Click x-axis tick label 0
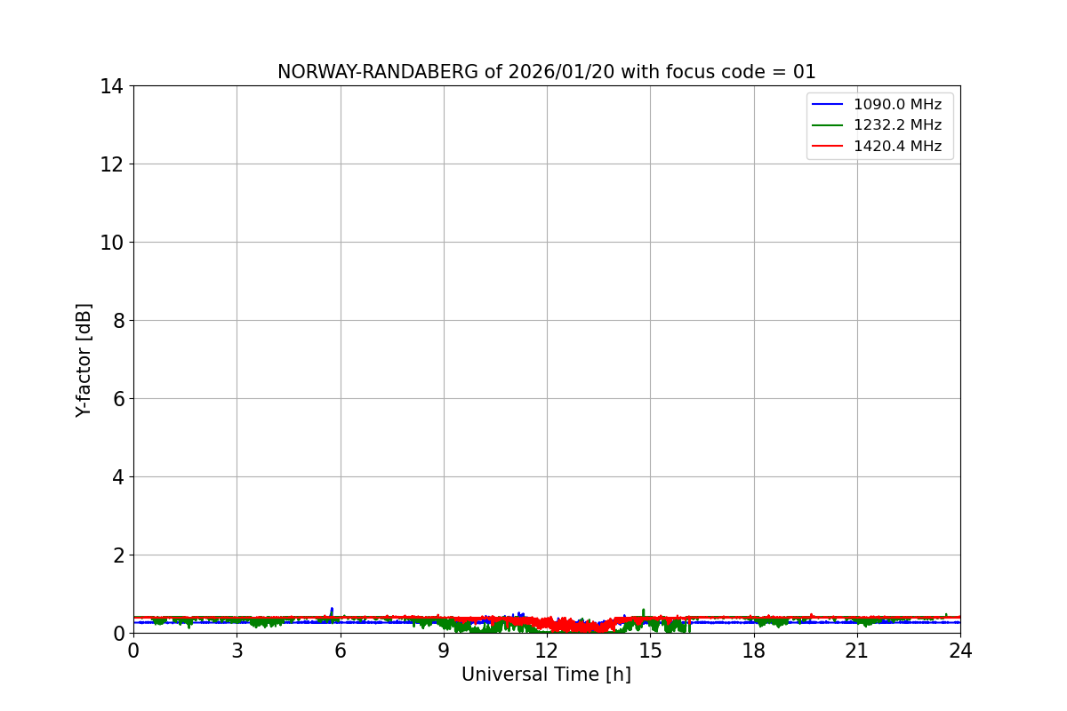The width and height of the screenshot is (1067, 711). 133,651
